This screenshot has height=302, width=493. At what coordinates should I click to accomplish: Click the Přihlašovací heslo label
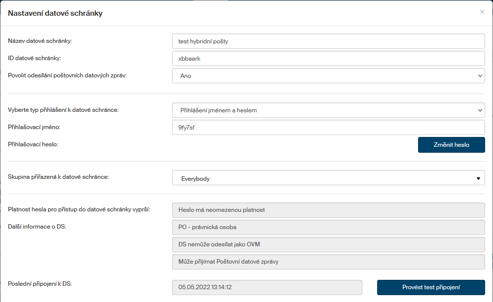(34, 145)
